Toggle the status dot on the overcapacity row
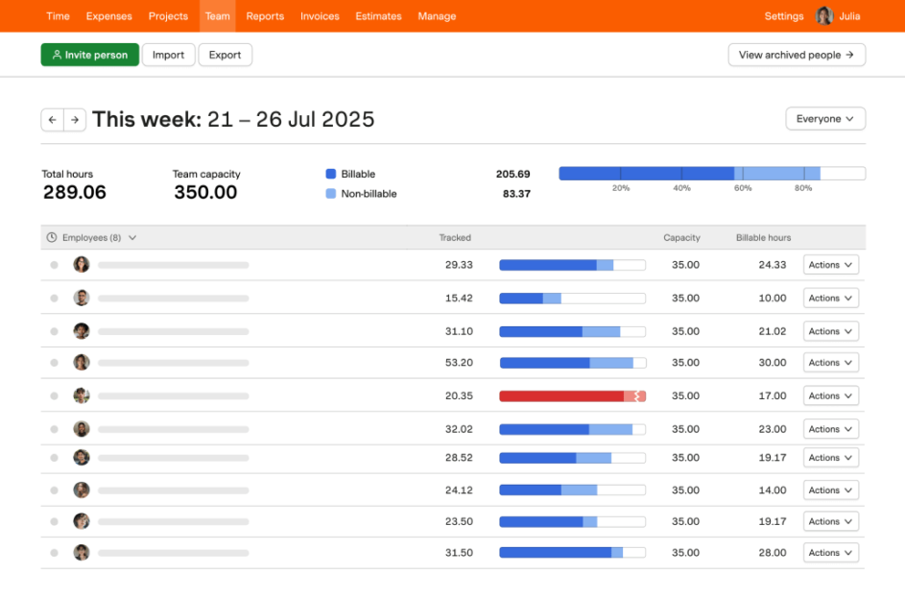Screen dimensions: 905x598 (x=56, y=395)
